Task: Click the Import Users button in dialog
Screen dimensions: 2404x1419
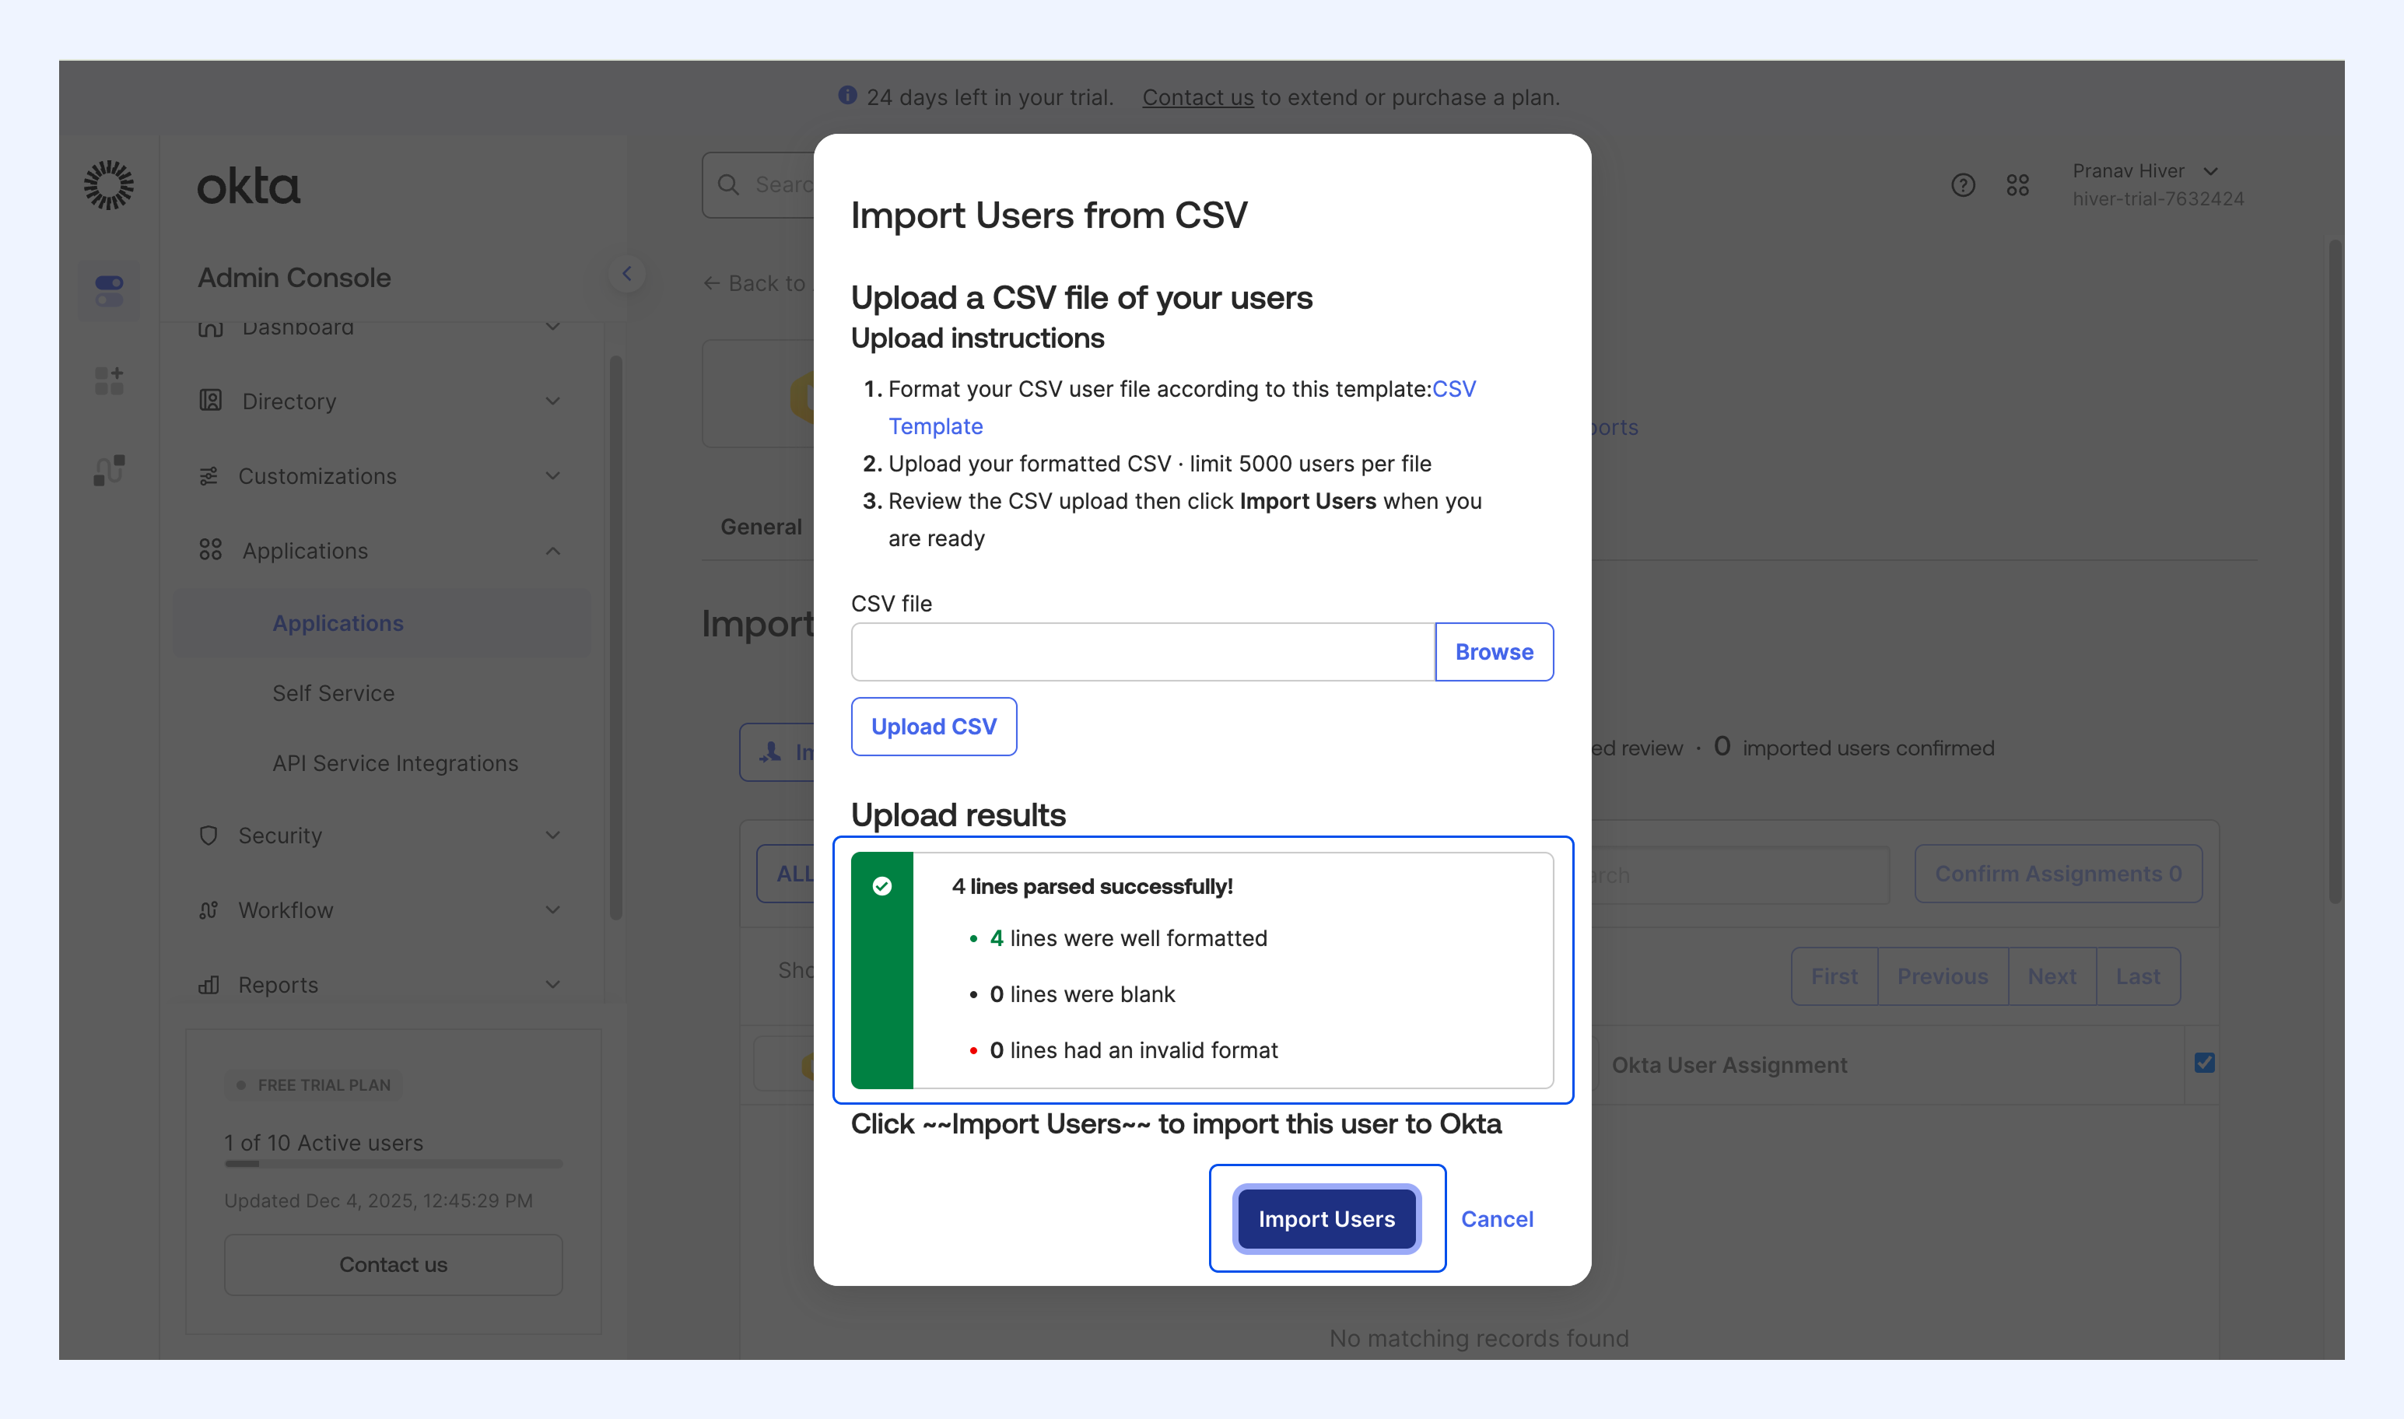Action: (x=1326, y=1218)
